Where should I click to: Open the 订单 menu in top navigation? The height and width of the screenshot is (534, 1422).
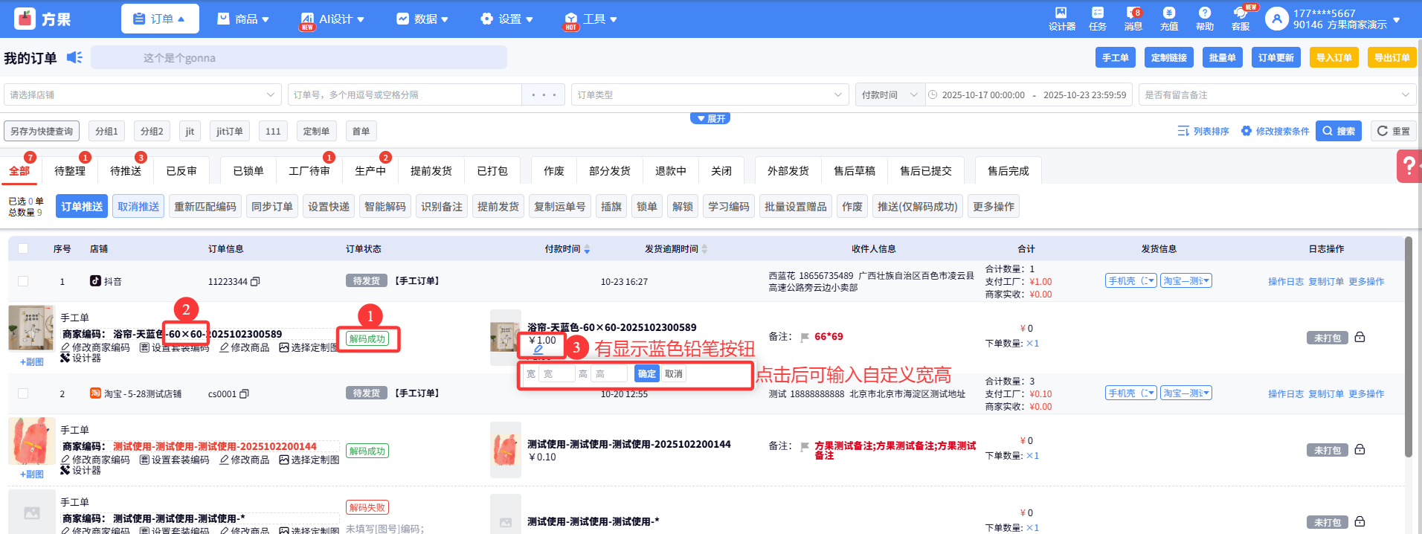(160, 19)
